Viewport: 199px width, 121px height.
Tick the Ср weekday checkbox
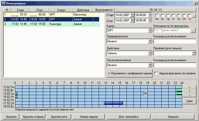point(168,16)
